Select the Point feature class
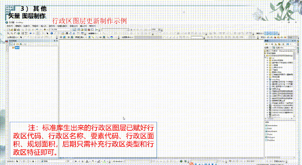 tap(270, 134)
